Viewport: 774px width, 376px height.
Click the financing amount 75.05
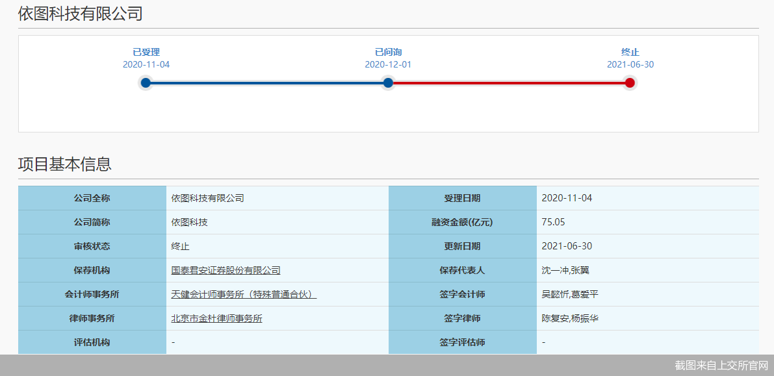553,222
